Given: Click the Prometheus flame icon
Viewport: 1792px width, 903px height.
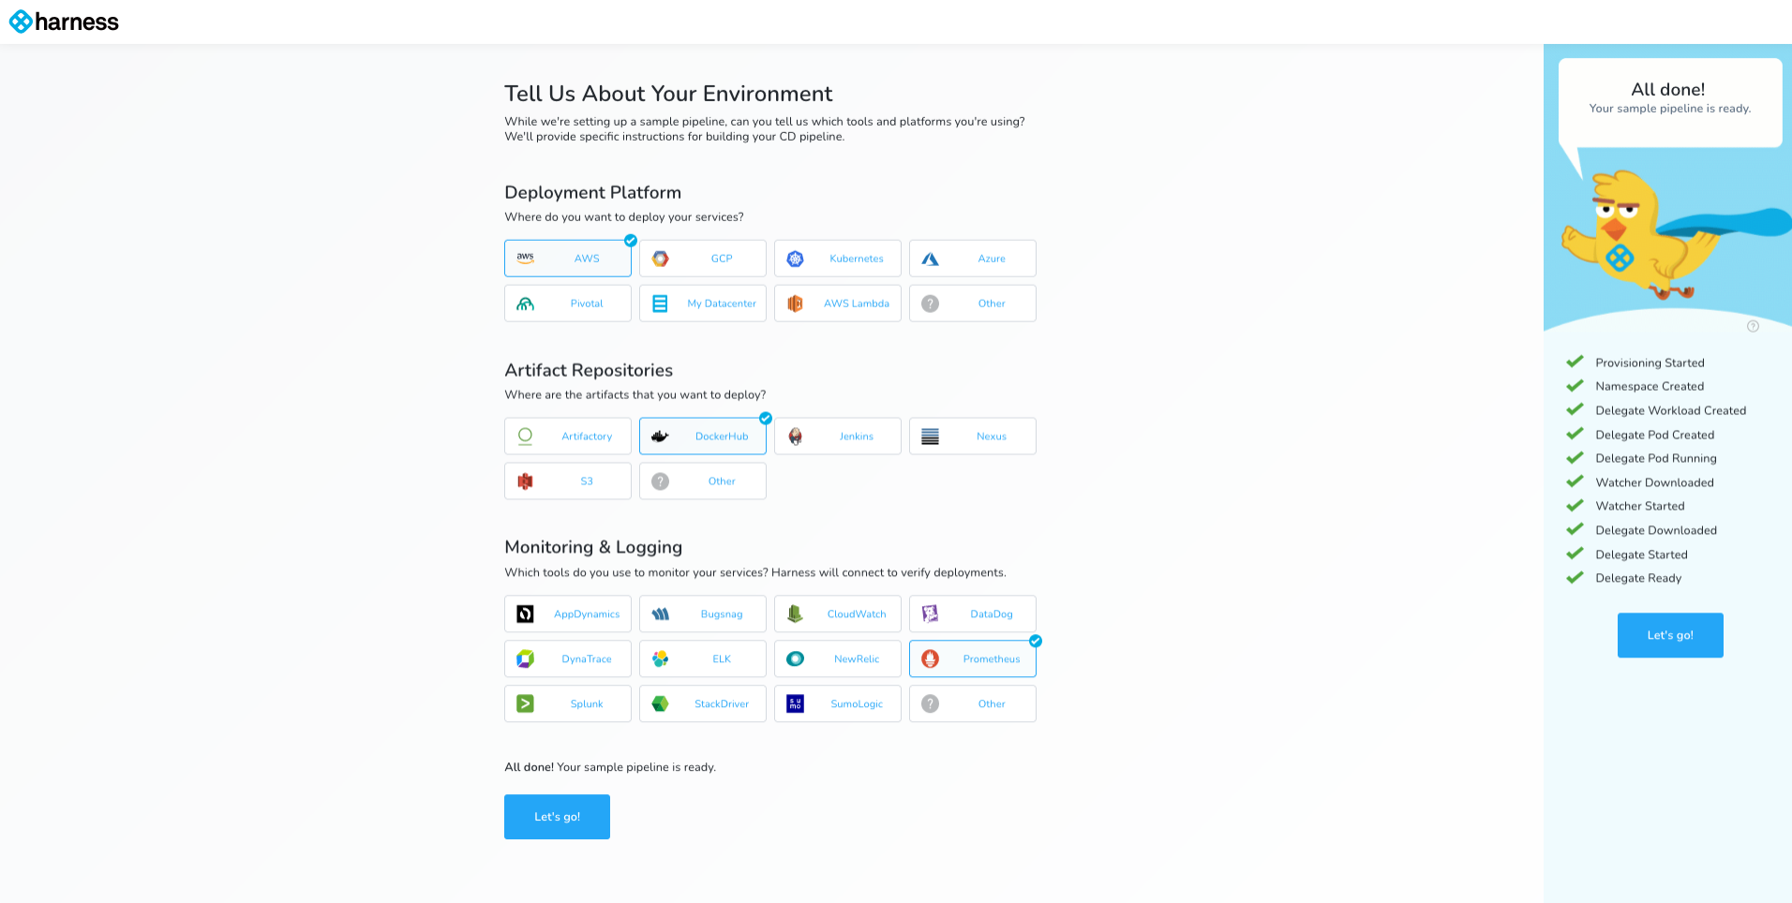Looking at the screenshot, I should coord(931,659).
